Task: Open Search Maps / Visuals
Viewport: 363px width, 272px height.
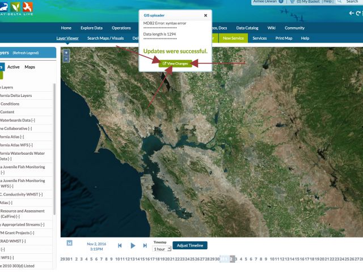Action: pos(105,39)
